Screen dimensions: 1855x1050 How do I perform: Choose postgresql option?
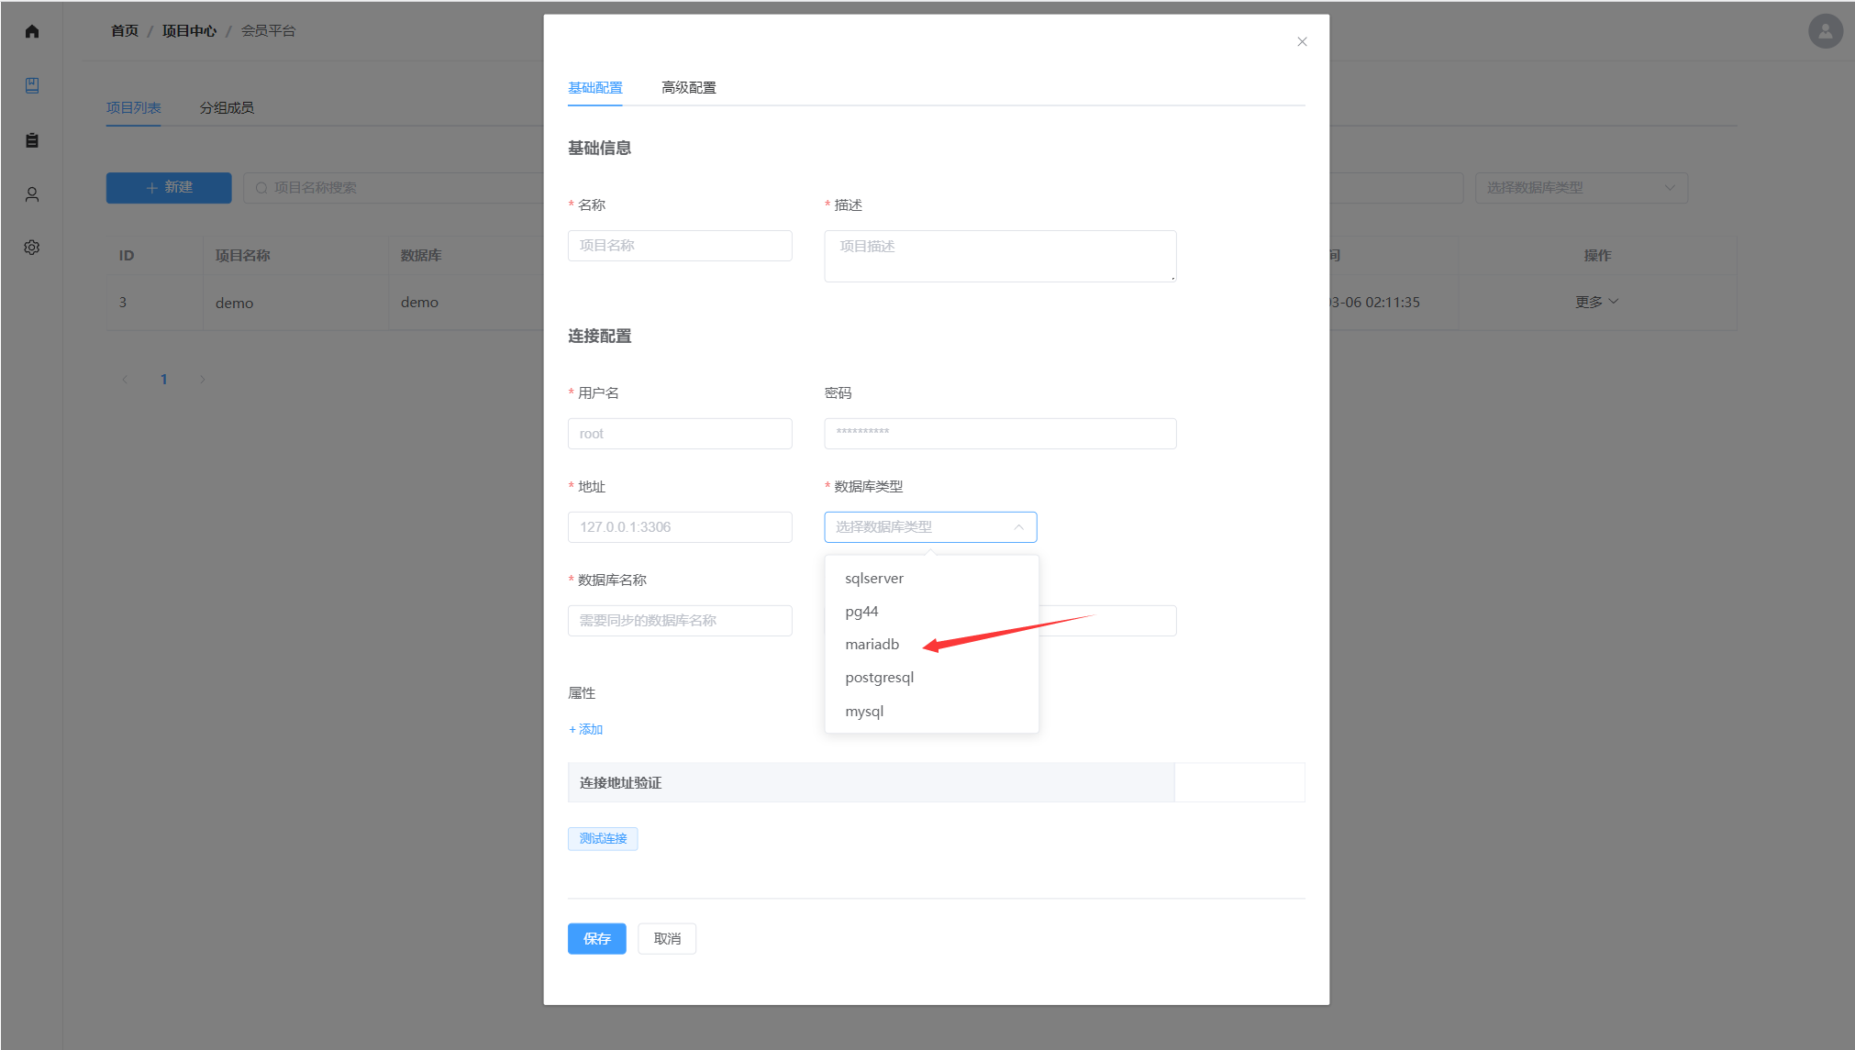[x=879, y=678]
